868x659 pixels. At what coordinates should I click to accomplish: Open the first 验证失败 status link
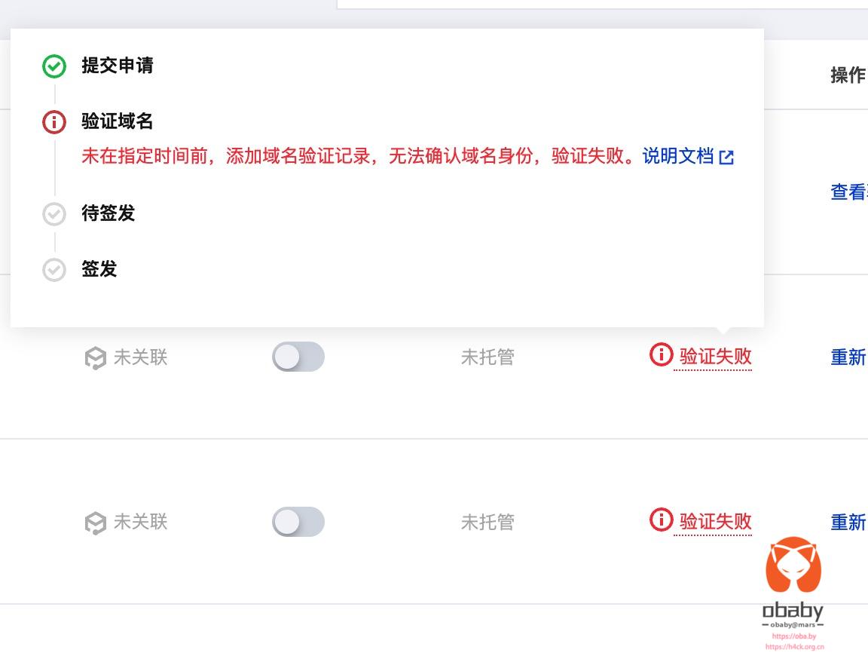coord(713,356)
